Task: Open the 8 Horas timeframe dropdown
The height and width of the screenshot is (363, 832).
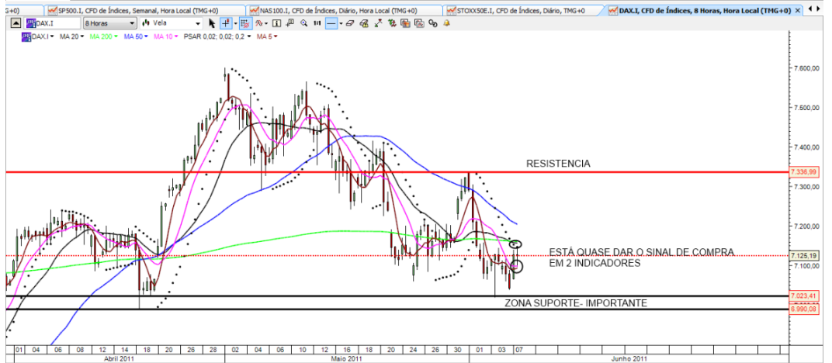Action: click(x=110, y=22)
